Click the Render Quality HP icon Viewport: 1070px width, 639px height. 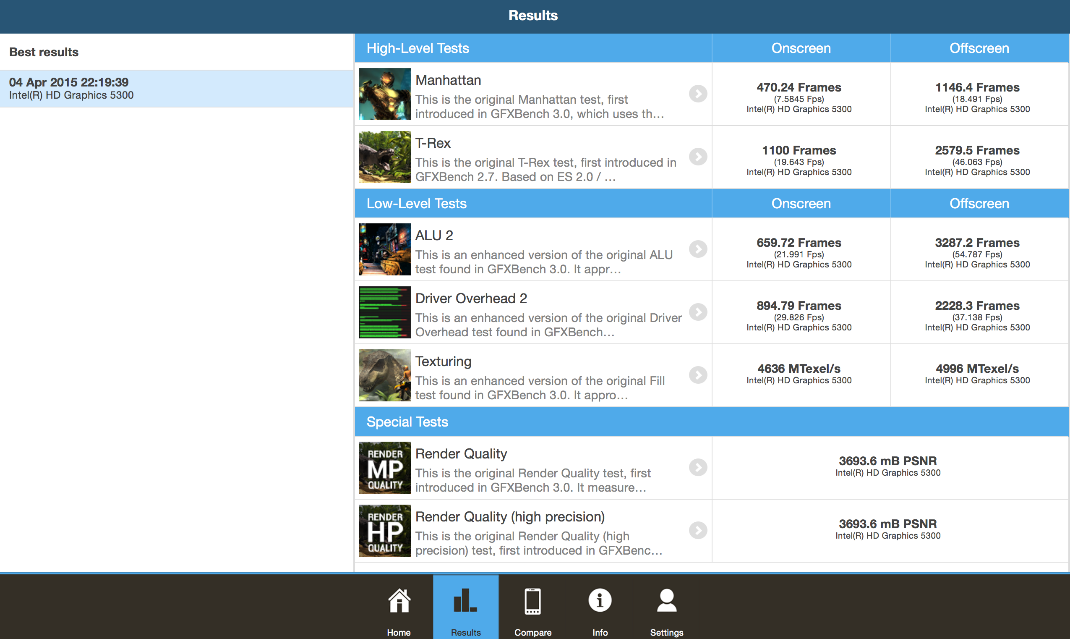(385, 531)
